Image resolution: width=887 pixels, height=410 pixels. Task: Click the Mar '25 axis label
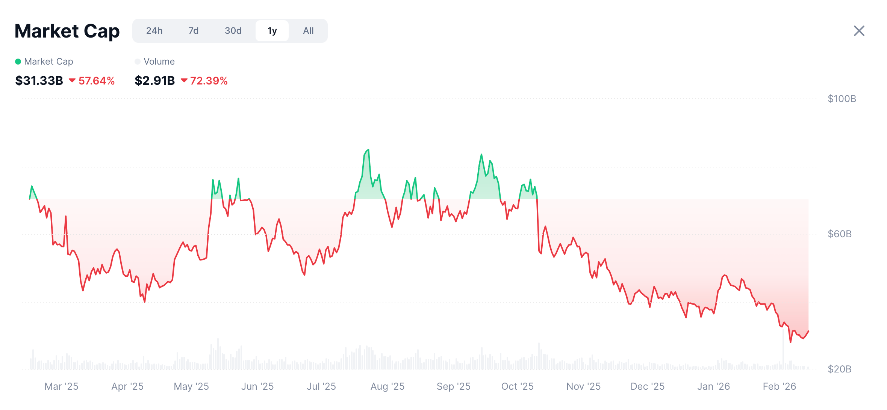pyautogui.click(x=61, y=386)
